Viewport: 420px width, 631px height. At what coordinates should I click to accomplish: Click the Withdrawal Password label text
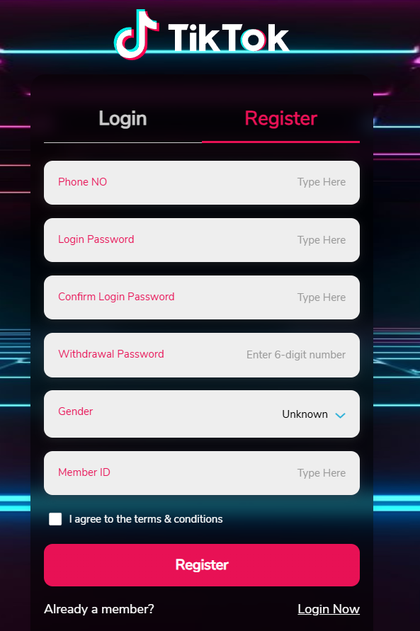(x=111, y=354)
